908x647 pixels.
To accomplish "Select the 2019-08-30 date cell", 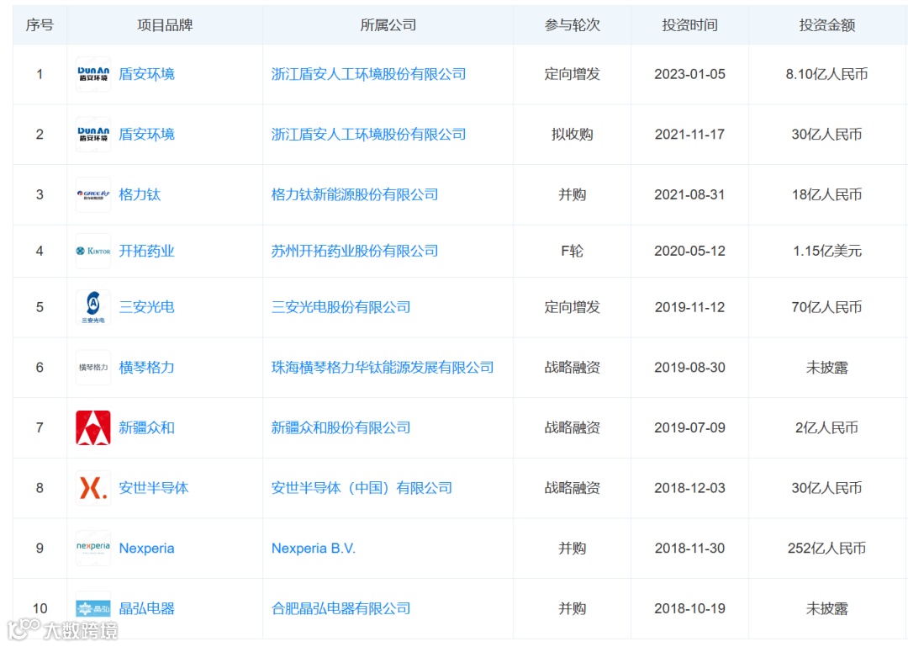I will coord(689,368).
